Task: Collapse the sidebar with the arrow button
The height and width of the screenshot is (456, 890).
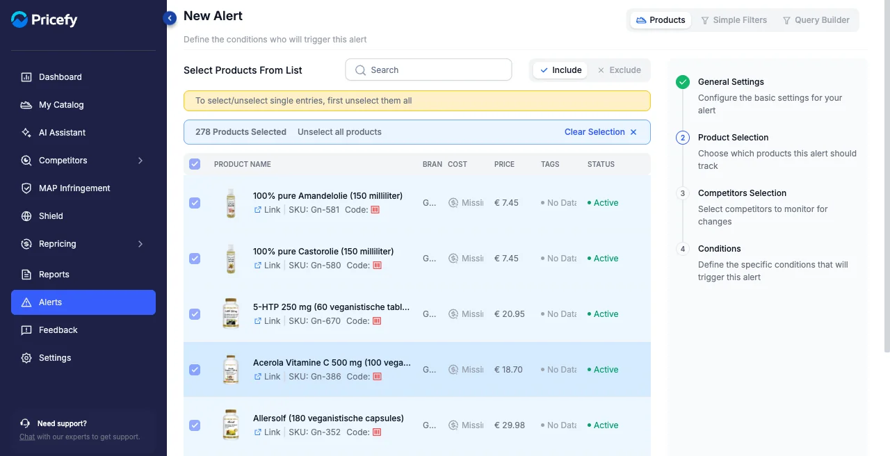Action: coord(170,18)
